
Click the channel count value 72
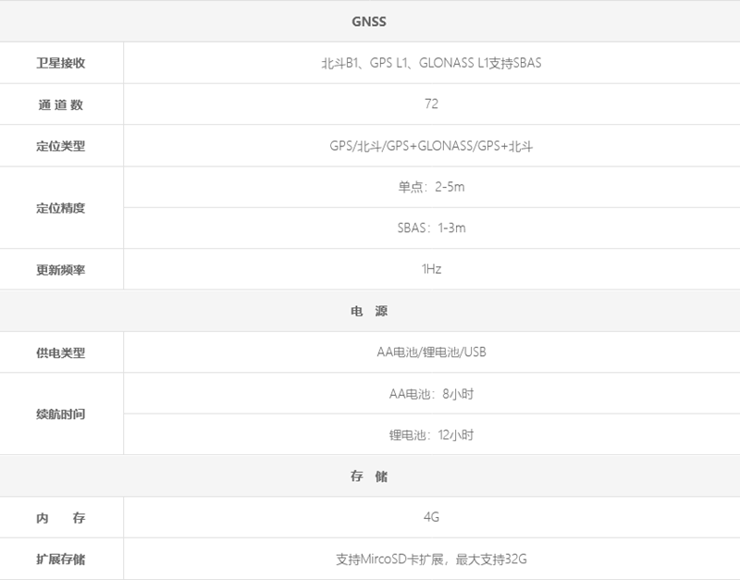[431, 105]
